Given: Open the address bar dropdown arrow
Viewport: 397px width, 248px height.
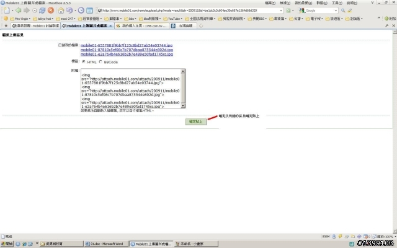Looking at the screenshot, I should coord(281,11).
